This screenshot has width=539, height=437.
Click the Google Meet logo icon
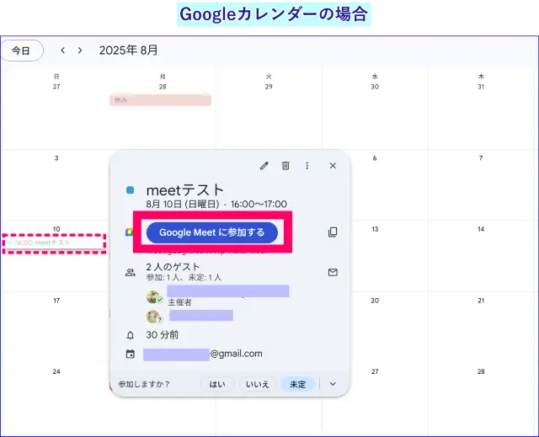click(129, 232)
